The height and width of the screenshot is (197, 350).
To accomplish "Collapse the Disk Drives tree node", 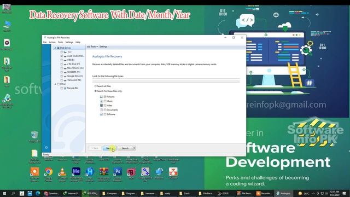I will point(55,48).
